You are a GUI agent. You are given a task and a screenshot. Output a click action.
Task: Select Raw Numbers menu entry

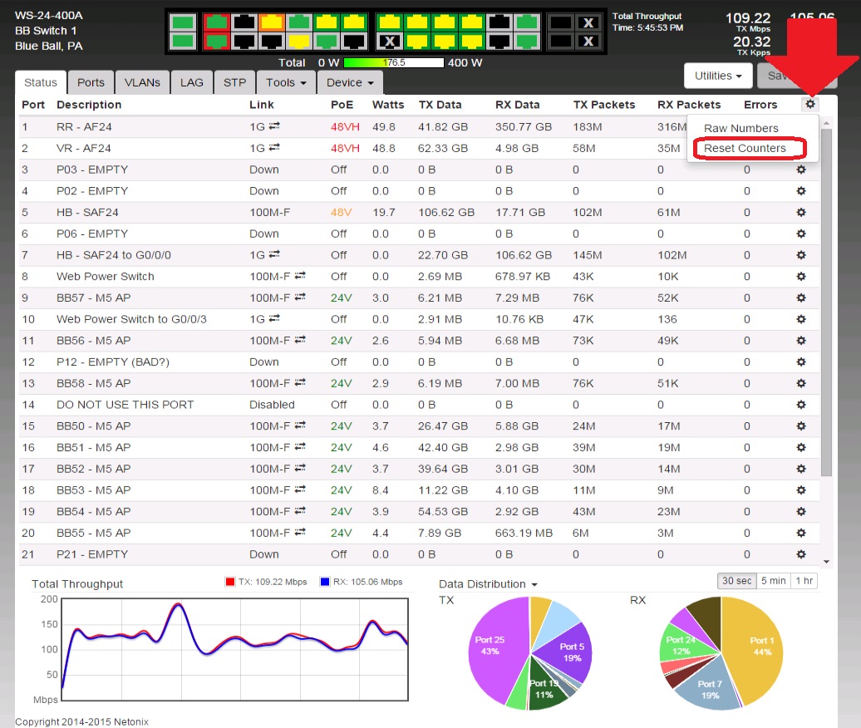pos(740,128)
